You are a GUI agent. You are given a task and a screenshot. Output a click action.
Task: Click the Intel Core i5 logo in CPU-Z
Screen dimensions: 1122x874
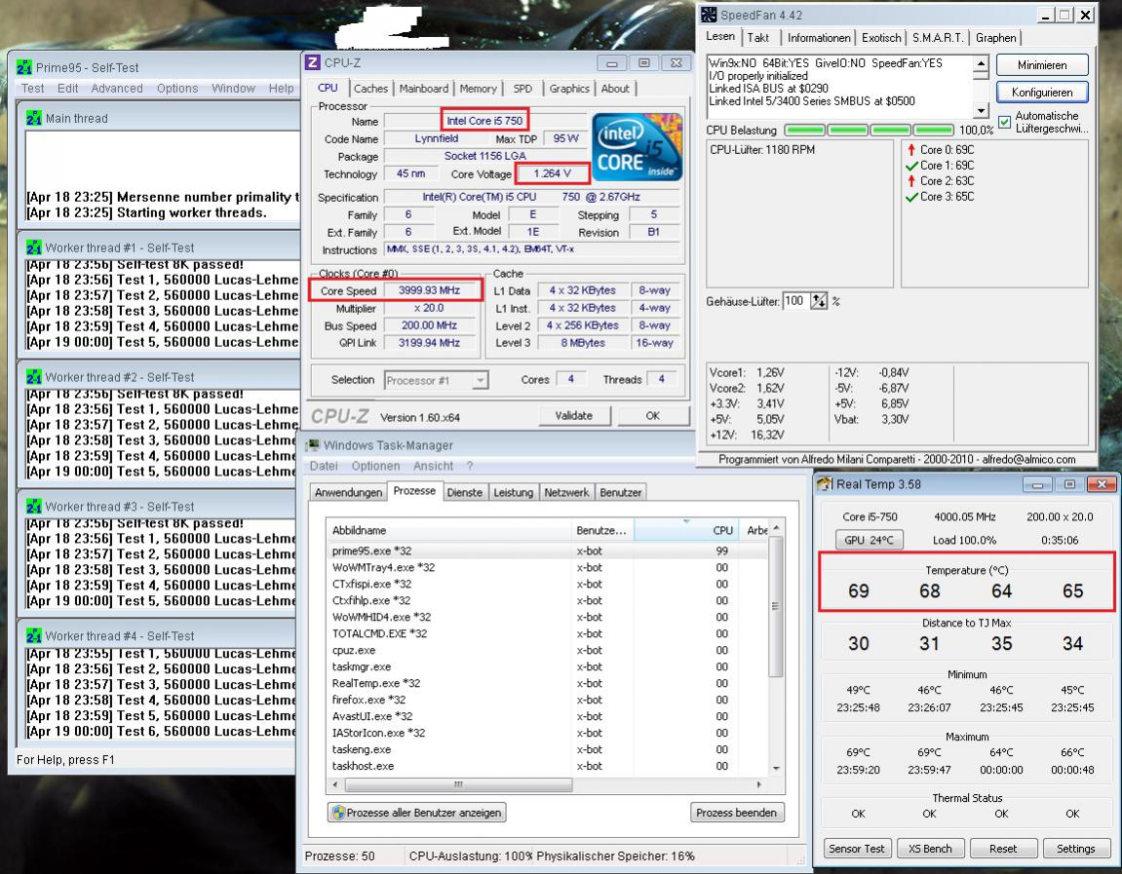click(x=637, y=146)
